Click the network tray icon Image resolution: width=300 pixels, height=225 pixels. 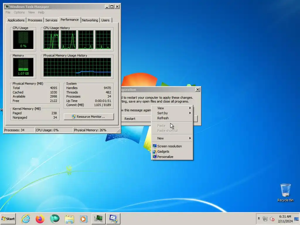265,219
